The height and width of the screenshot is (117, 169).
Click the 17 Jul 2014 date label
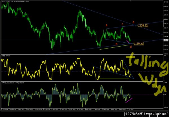tap(12, 110)
